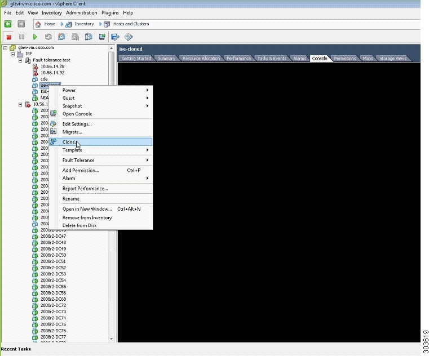Choose Clone... from the context menu
Image resolution: width=429 pixels, height=356 pixels.
[x=100, y=142]
